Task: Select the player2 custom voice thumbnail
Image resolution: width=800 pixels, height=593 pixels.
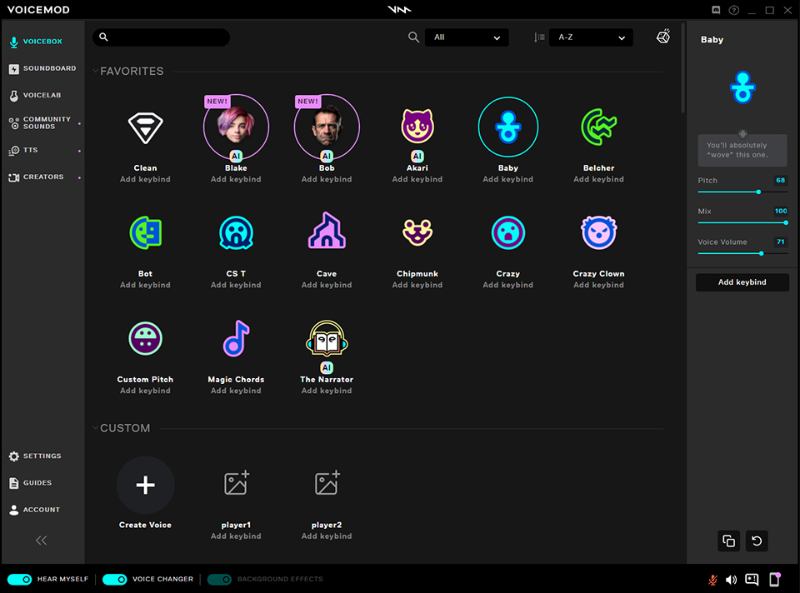Action: pos(327,483)
